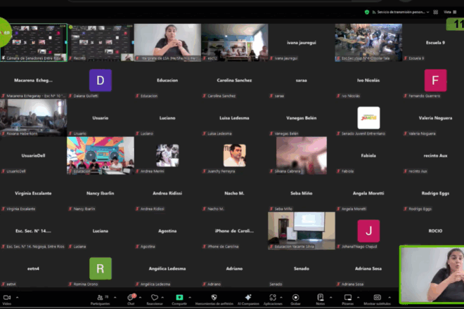
Task: Toggle Mostrar subtítulos captions
Action: point(378,298)
